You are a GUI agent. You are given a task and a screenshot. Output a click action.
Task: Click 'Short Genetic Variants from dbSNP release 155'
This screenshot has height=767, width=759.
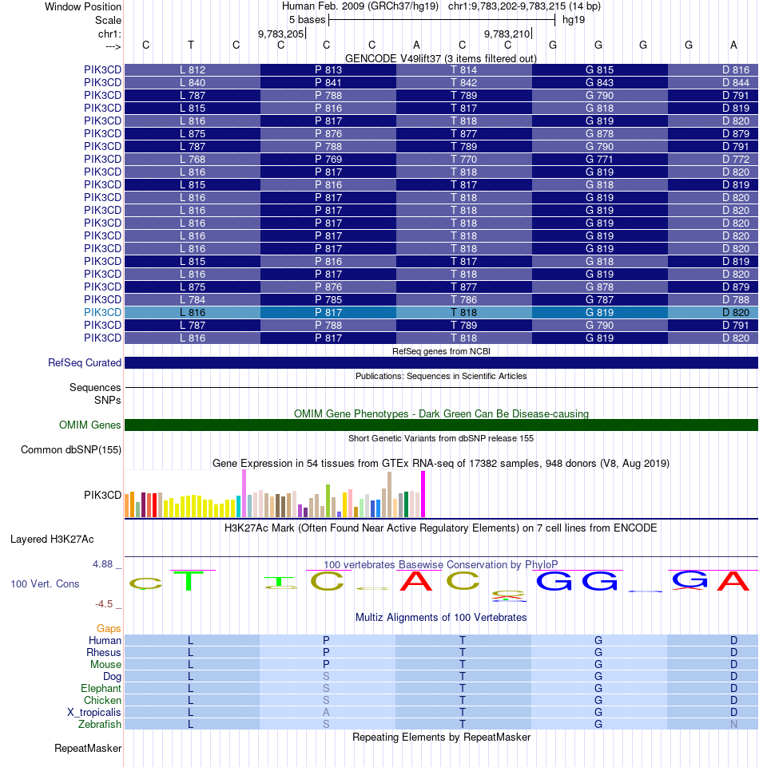(x=441, y=438)
